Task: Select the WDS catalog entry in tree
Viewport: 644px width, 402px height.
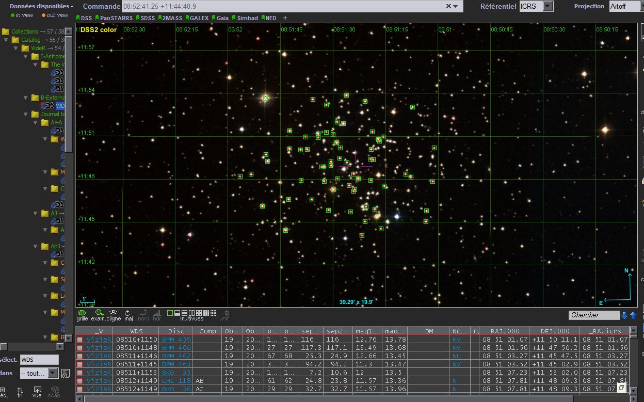Action: coord(60,106)
